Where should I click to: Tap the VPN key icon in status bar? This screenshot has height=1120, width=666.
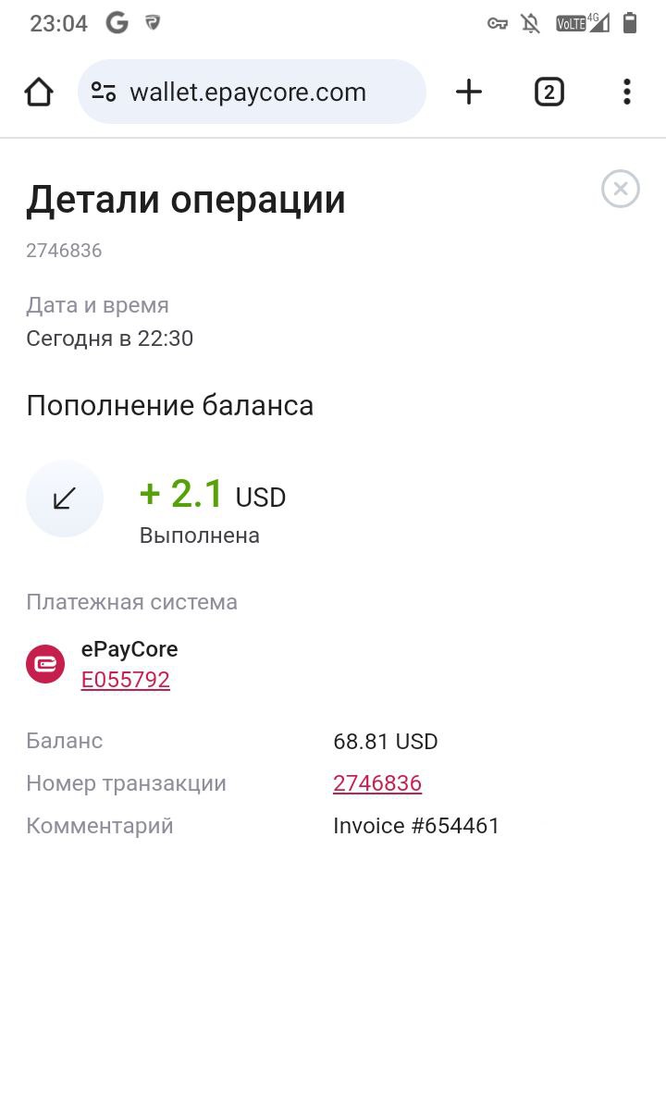[x=498, y=23]
